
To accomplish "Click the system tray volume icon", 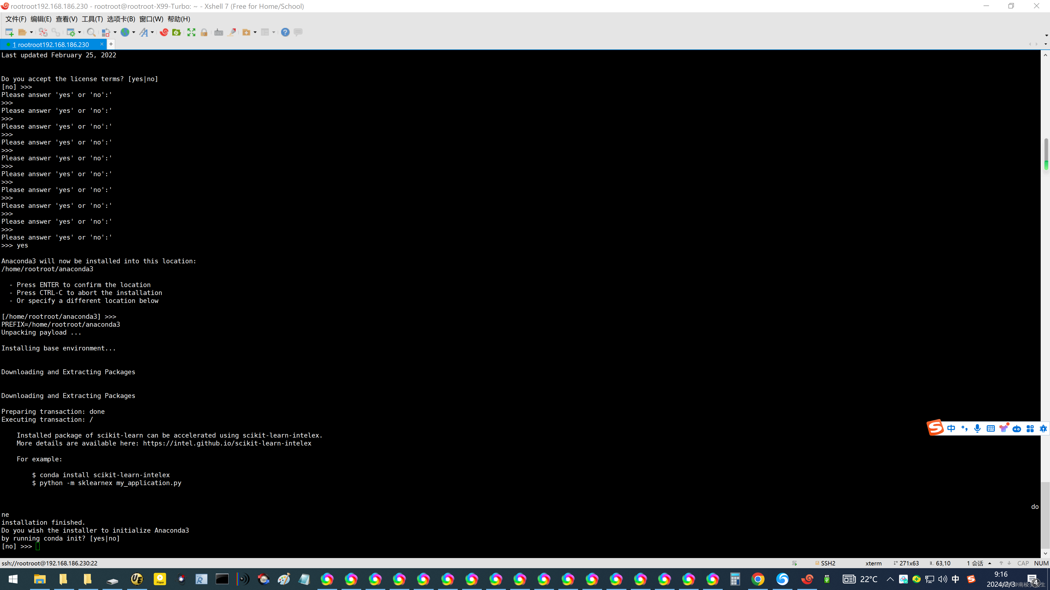I will click(942, 579).
